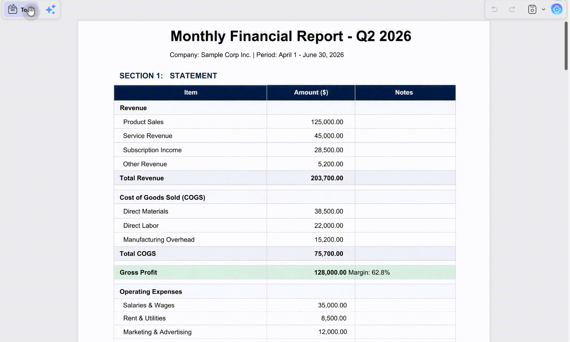Viewport: 570px width, 342px height.
Task: Click the amount 5,200.00
Action: [330, 164]
